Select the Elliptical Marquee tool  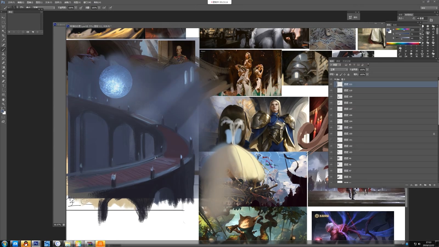3,22
